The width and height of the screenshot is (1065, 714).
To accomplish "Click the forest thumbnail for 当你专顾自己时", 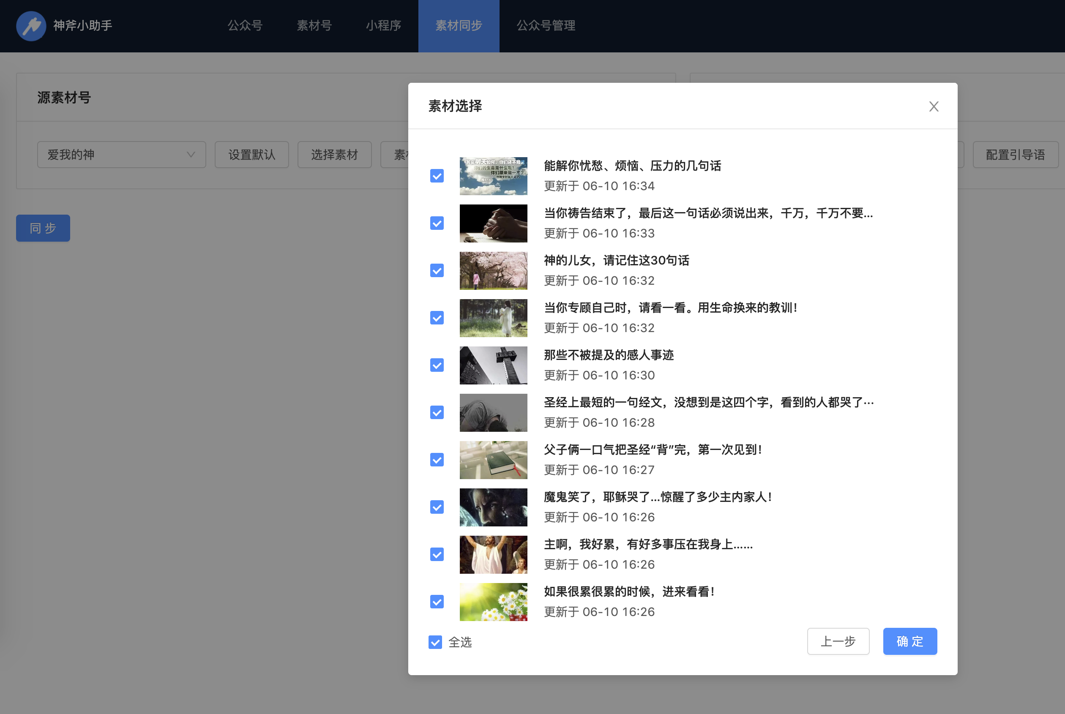I will [x=493, y=318].
